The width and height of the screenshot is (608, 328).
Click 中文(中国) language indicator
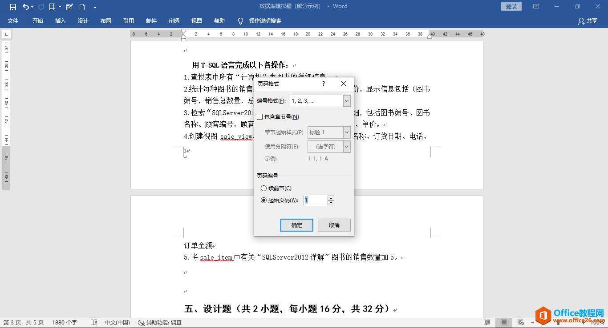[x=118, y=323]
